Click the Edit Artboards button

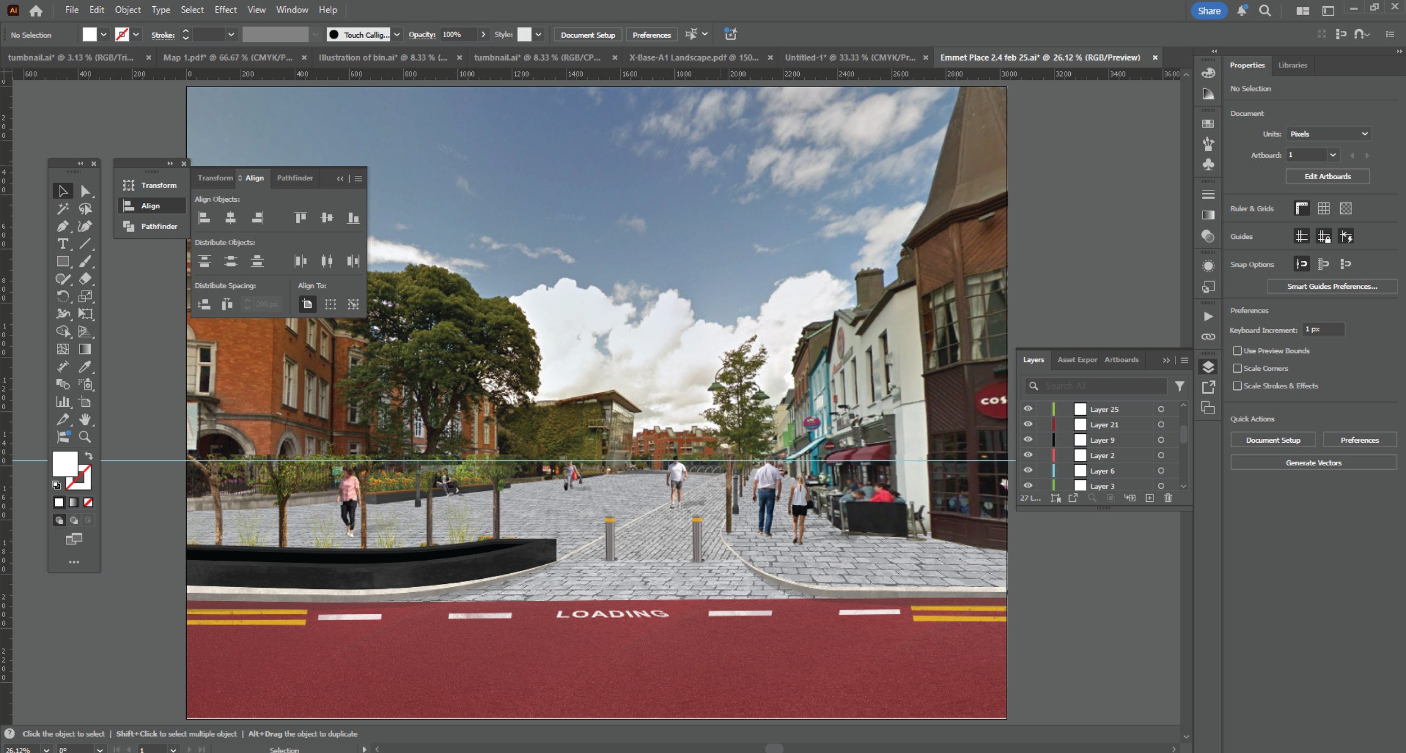1327,176
